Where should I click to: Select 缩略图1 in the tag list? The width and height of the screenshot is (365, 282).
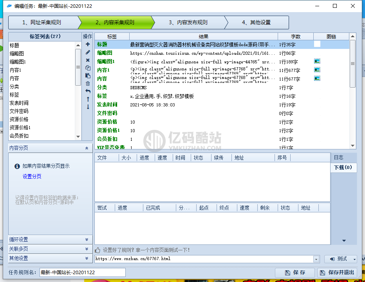(18, 62)
